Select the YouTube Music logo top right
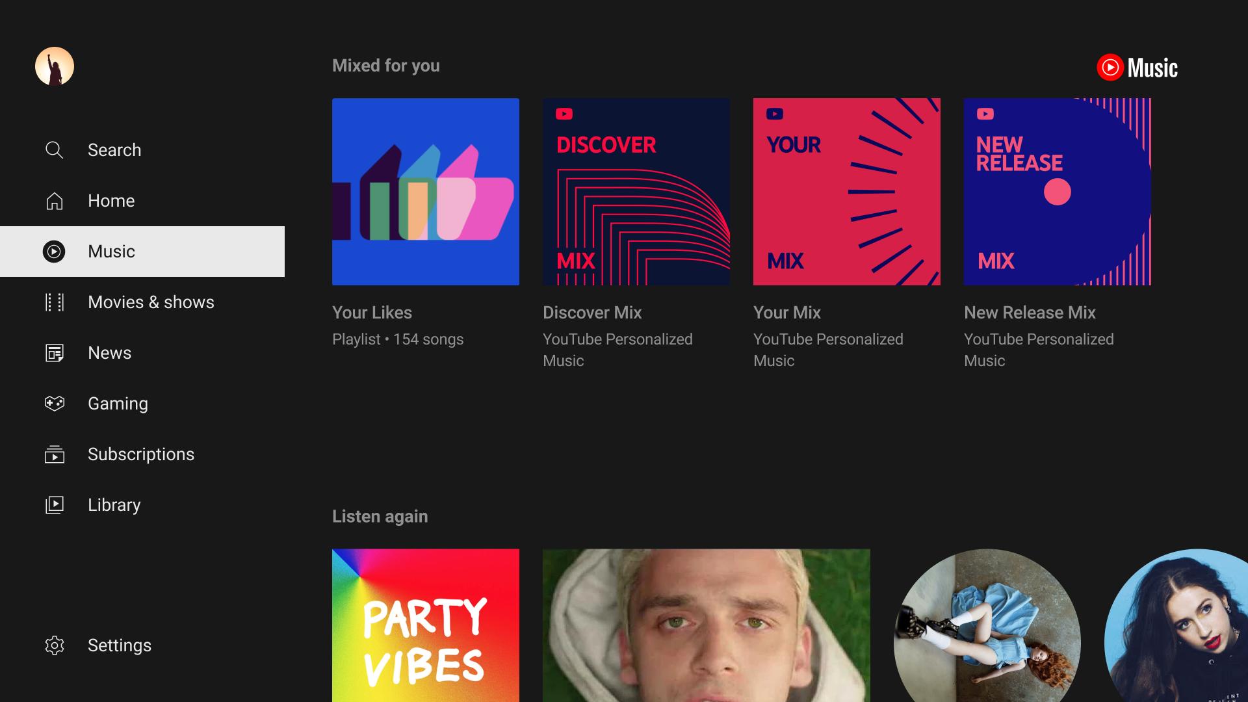 coord(1137,66)
